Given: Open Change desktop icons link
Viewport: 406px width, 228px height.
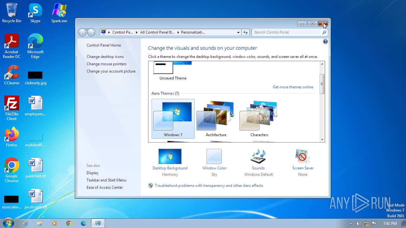Looking at the screenshot, I should [x=105, y=57].
